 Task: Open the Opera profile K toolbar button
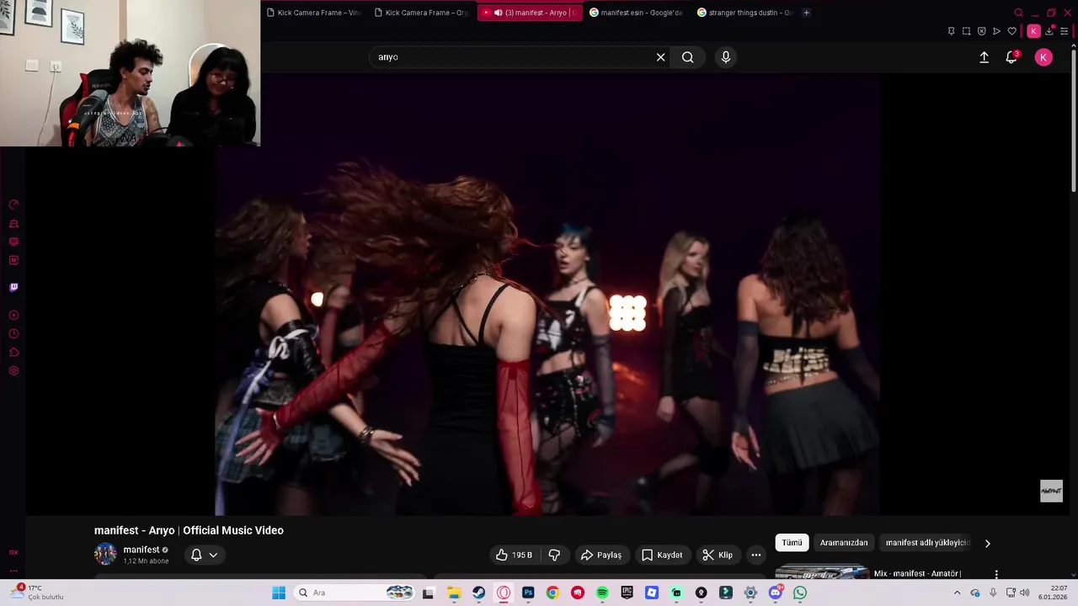click(x=1033, y=31)
